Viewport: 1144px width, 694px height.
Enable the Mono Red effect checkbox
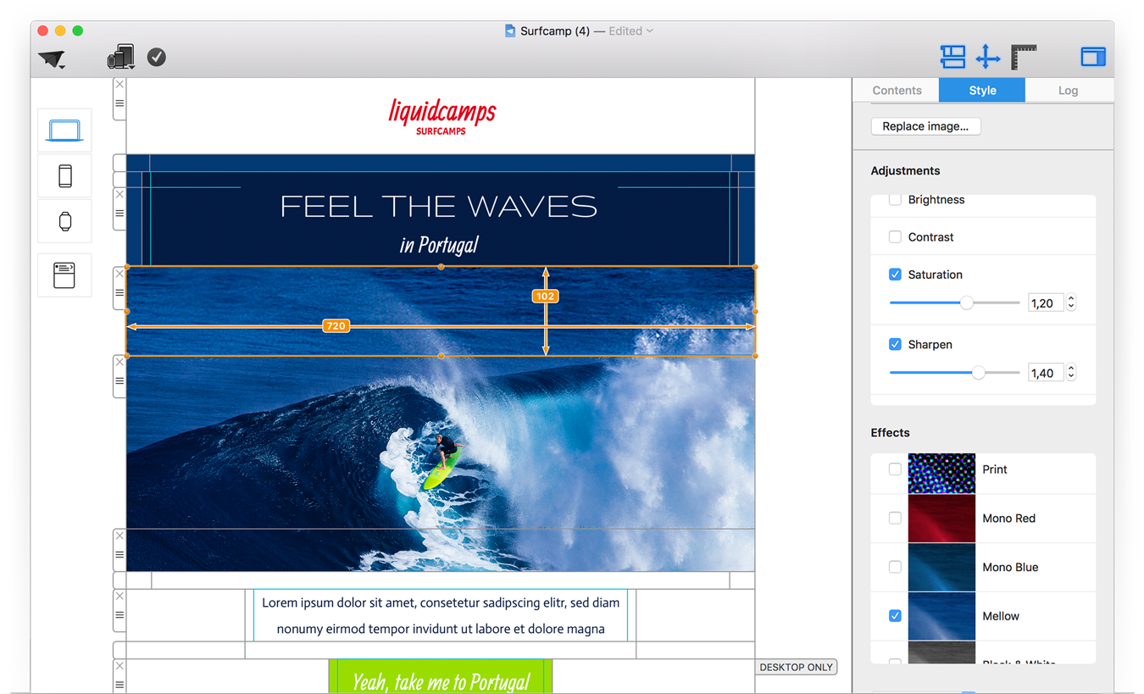pyautogui.click(x=895, y=518)
